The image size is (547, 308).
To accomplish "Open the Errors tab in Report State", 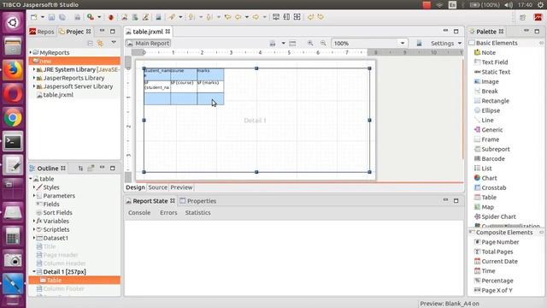I will pyautogui.click(x=168, y=213).
